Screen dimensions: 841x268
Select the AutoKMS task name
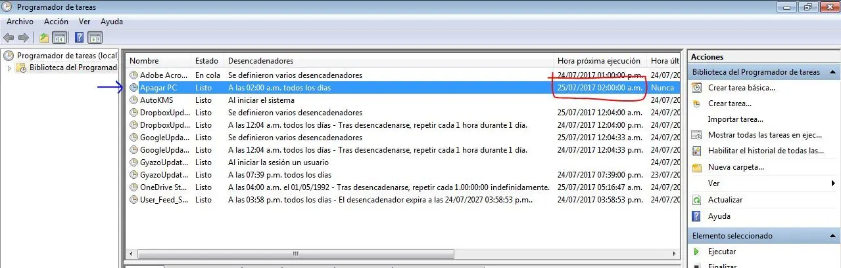pos(156,100)
